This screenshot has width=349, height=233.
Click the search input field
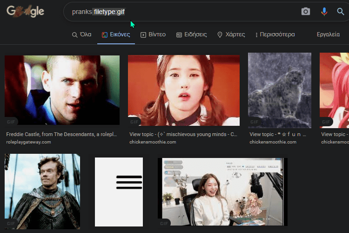pyautogui.click(x=186, y=12)
